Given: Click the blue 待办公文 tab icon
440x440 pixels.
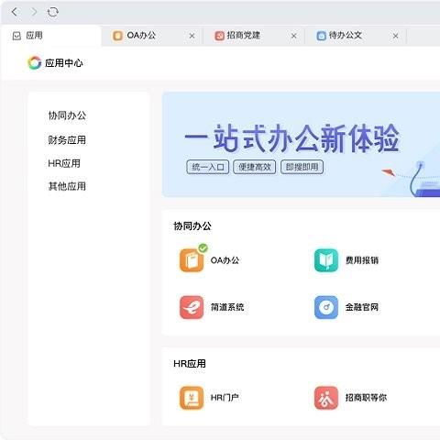Looking at the screenshot, I should pyautogui.click(x=322, y=36).
